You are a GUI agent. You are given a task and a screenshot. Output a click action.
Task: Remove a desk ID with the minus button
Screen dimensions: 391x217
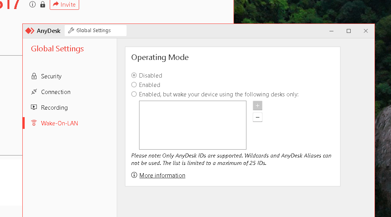tap(257, 117)
